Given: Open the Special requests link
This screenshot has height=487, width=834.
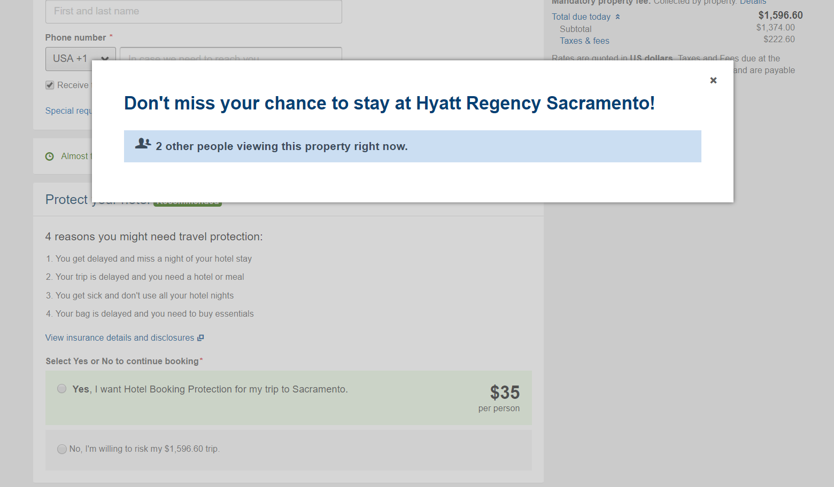Looking at the screenshot, I should tap(68, 111).
